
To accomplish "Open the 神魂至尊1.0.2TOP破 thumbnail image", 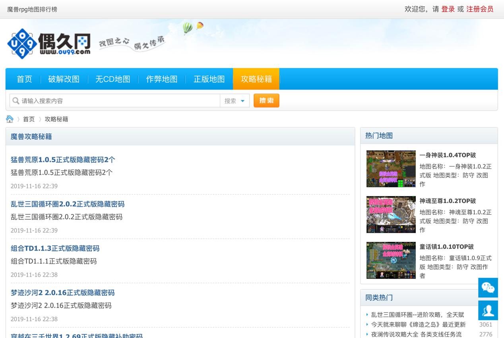I will [391, 215].
